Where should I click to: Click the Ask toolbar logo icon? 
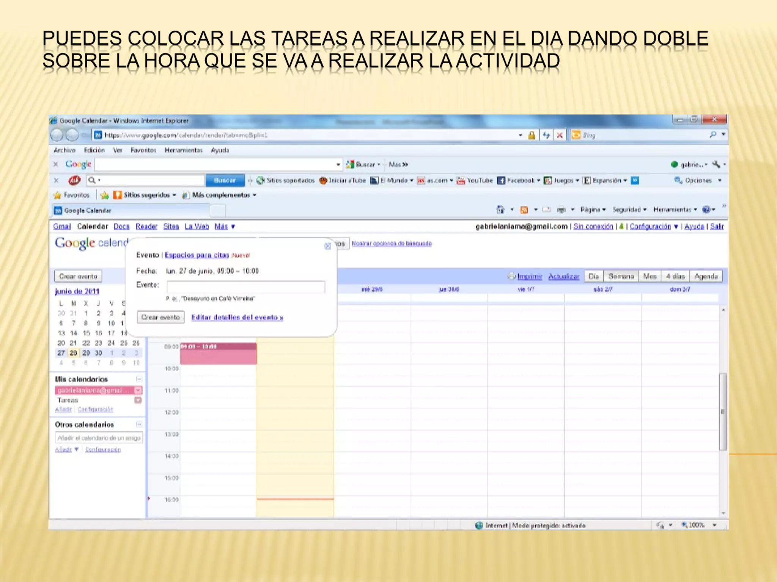click(74, 180)
